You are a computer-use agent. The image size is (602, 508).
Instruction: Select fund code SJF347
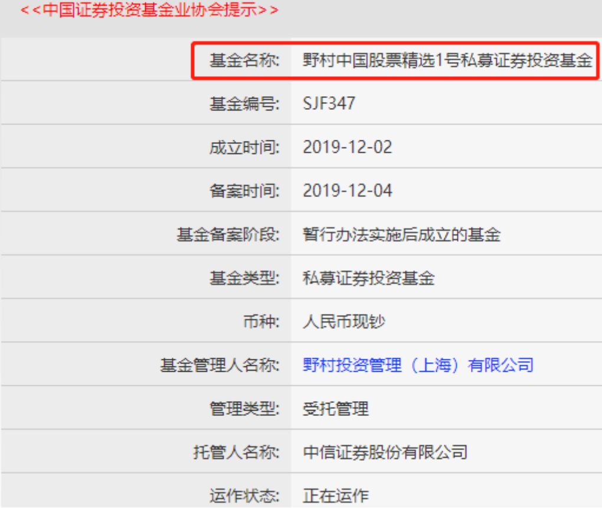pyautogui.click(x=329, y=104)
